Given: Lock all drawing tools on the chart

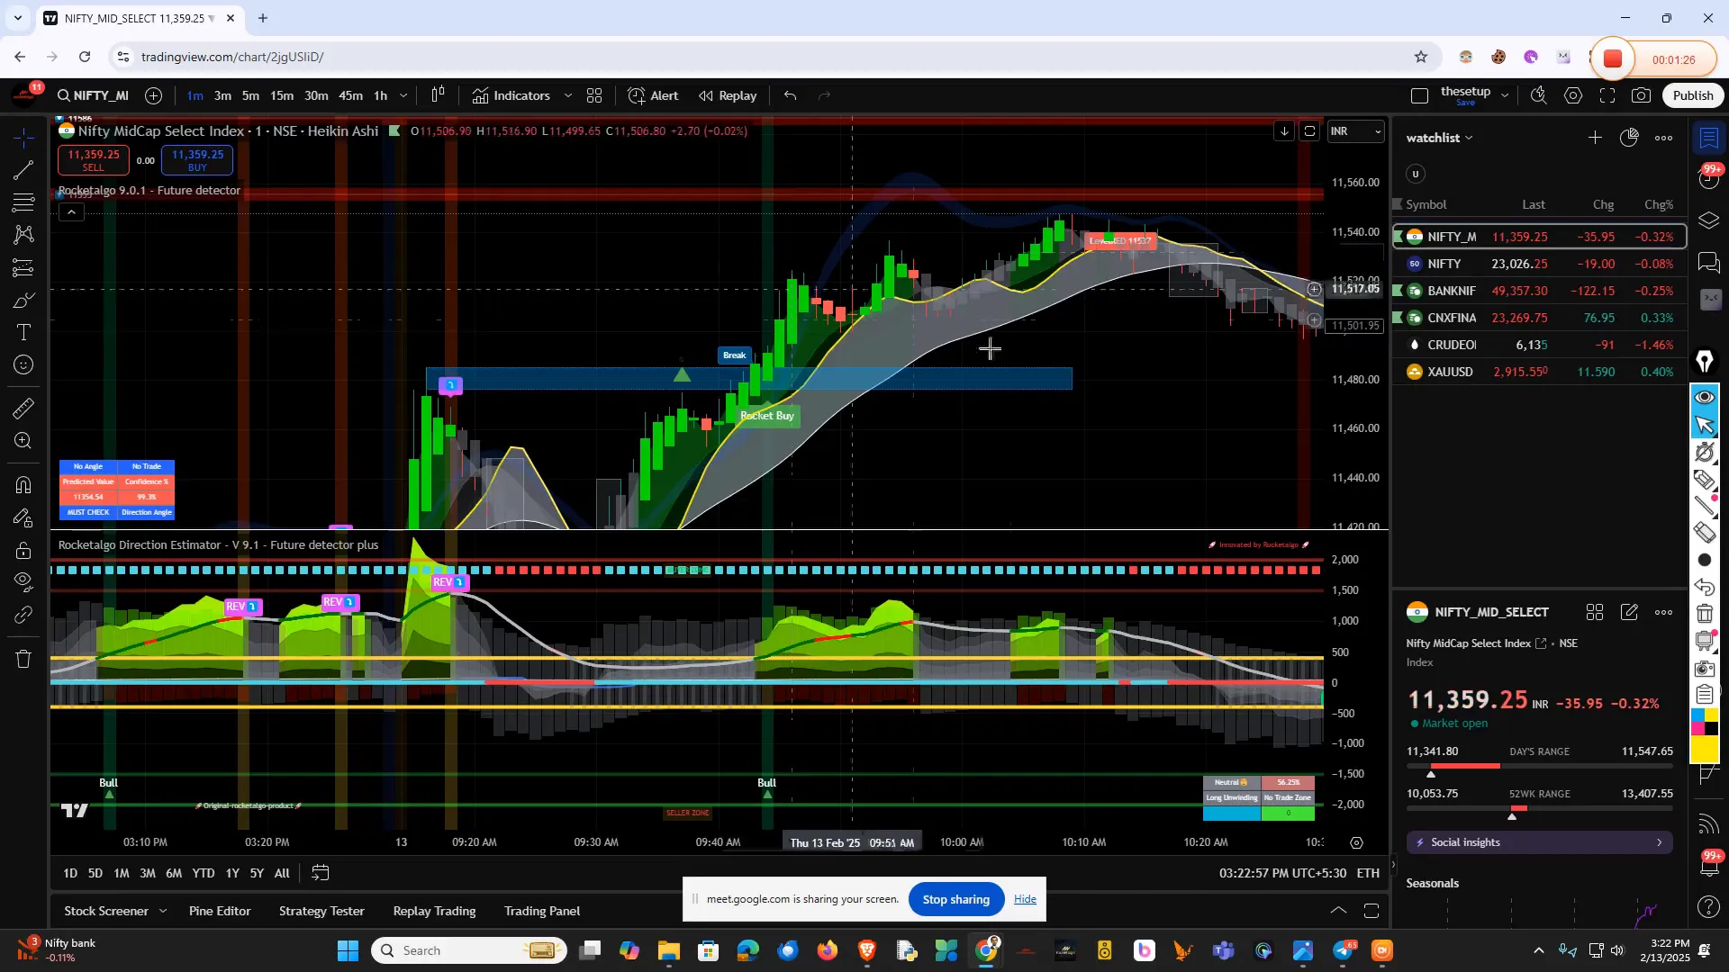Looking at the screenshot, I should pos(23,550).
